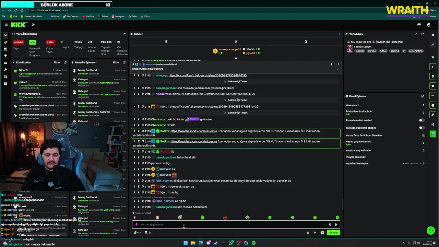439x247 pixels.
Task: Expand Hesap yaşı kısıtlaması options
Action: (x=423, y=143)
